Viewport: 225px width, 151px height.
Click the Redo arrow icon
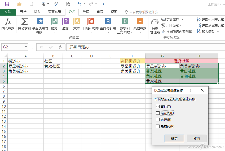(91, 4)
